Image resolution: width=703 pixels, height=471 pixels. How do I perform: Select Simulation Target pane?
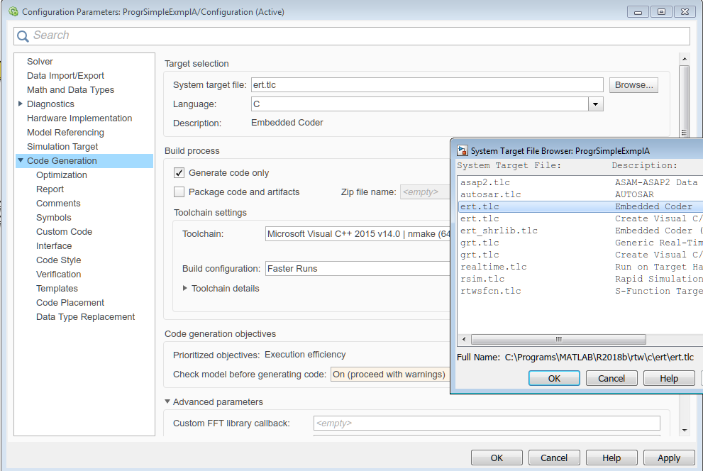62,147
